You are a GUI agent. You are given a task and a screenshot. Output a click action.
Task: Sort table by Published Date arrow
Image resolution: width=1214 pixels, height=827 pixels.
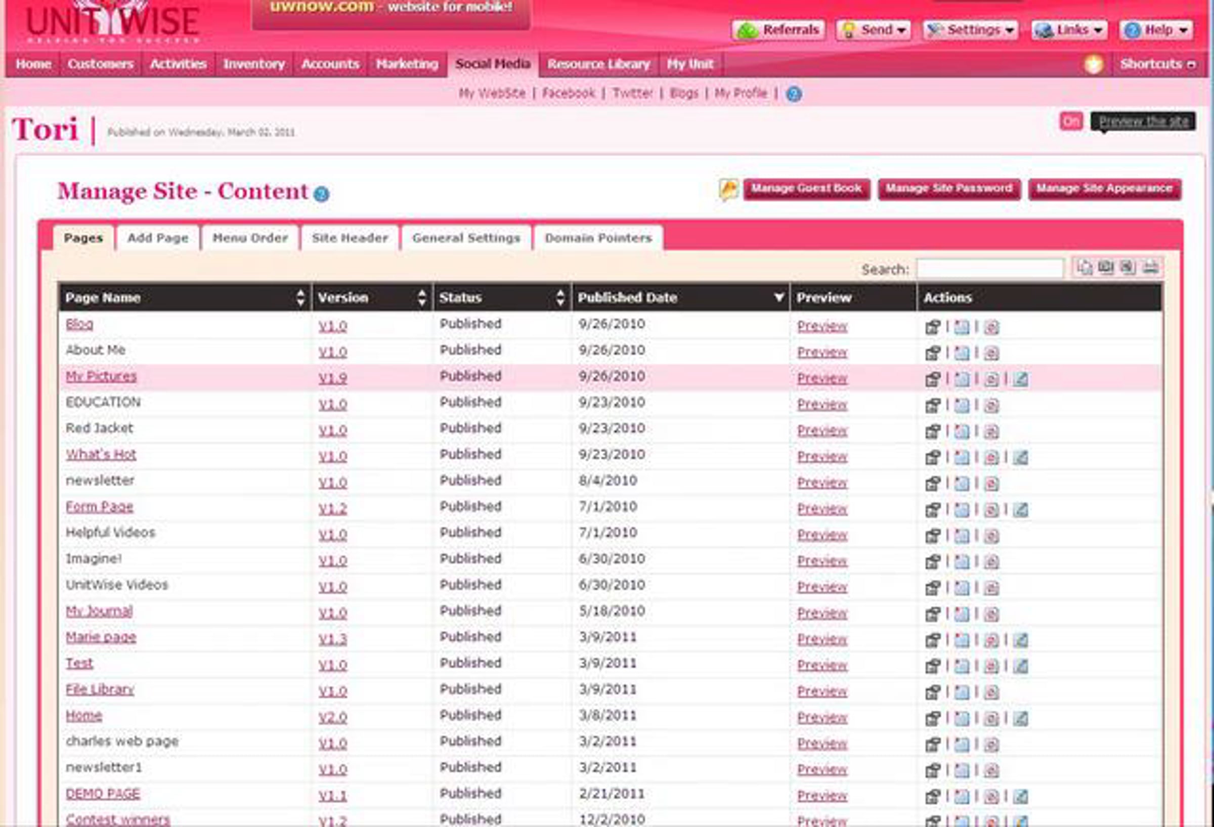click(x=778, y=297)
